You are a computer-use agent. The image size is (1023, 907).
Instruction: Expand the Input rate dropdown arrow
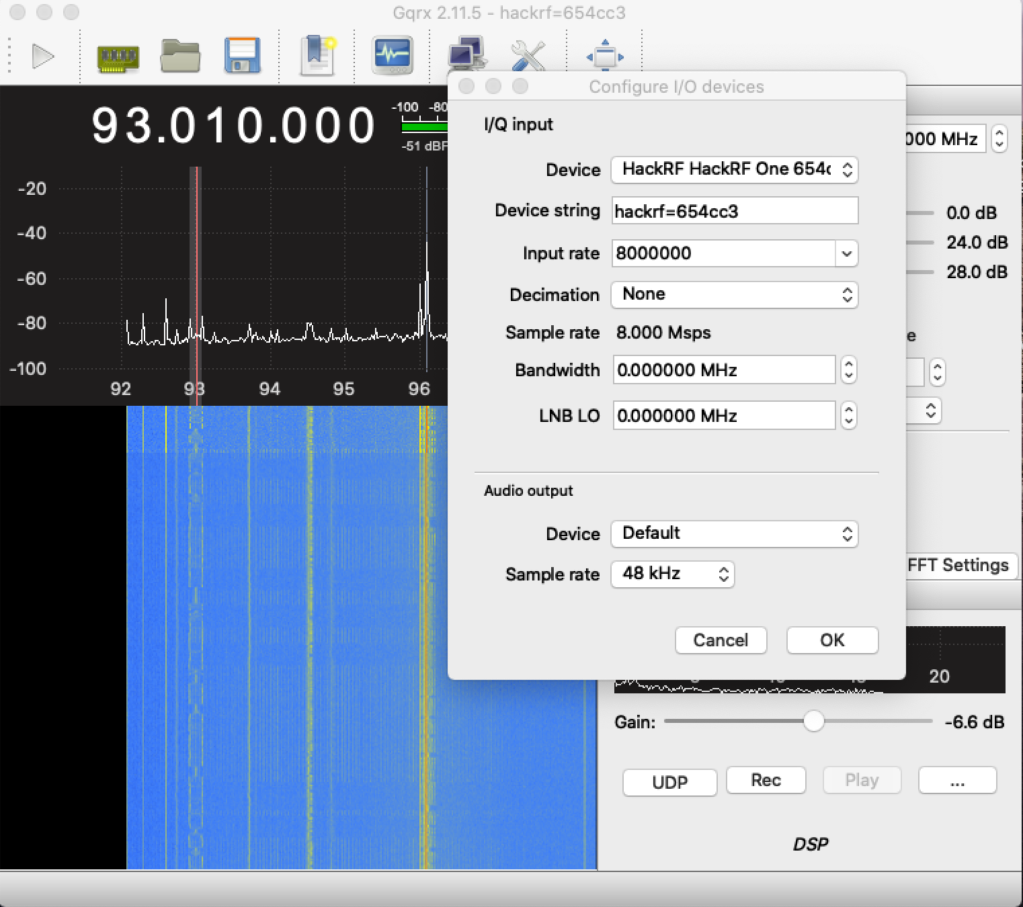click(x=847, y=253)
